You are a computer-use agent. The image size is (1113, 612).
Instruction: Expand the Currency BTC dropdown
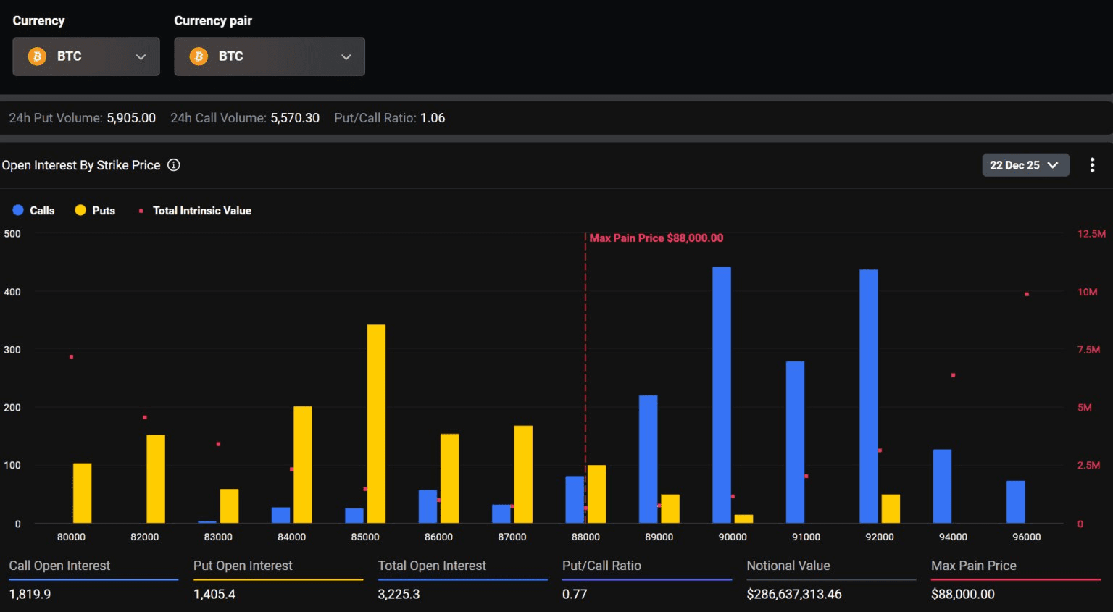141,56
